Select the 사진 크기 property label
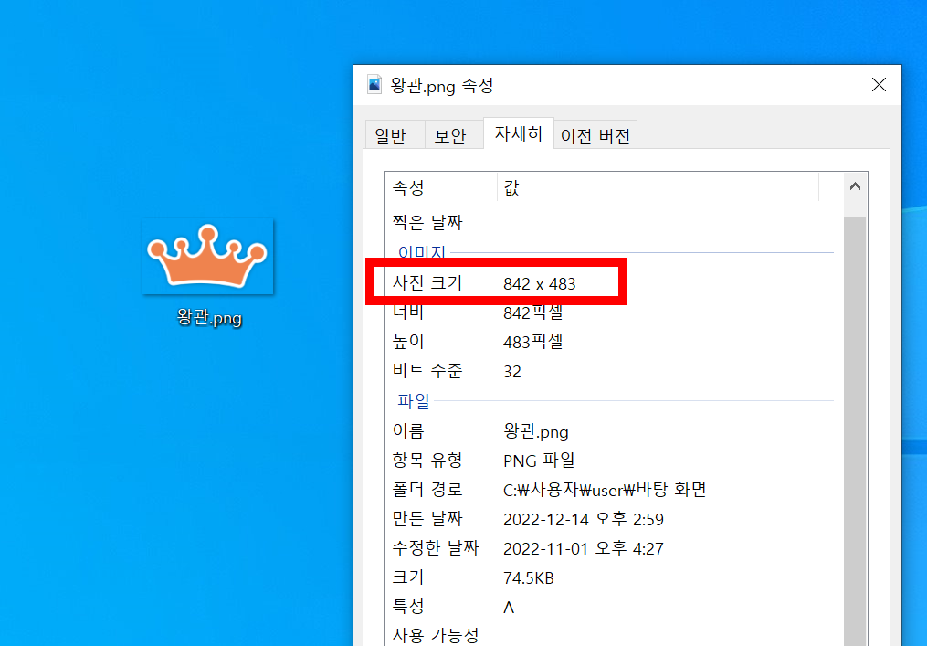Image resolution: width=927 pixels, height=646 pixels. click(x=427, y=282)
